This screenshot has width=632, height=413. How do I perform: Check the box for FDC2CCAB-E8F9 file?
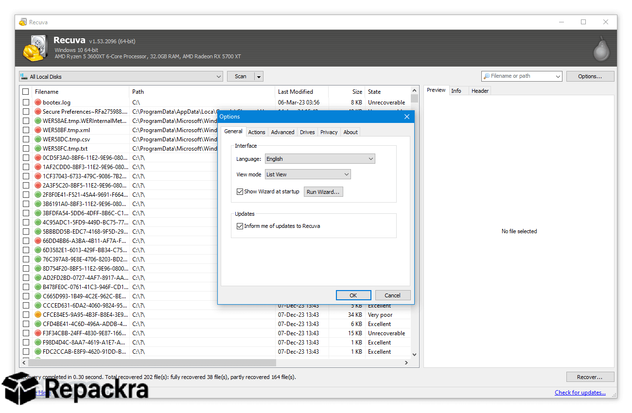pos(26,352)
